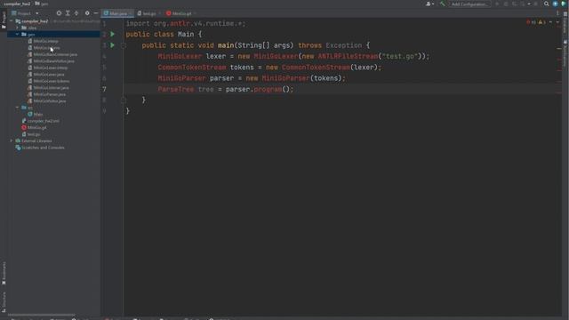Run main method from gutter arrow
Image resolution: width=569 pixels, height=320 pixels.
(113, 45)
